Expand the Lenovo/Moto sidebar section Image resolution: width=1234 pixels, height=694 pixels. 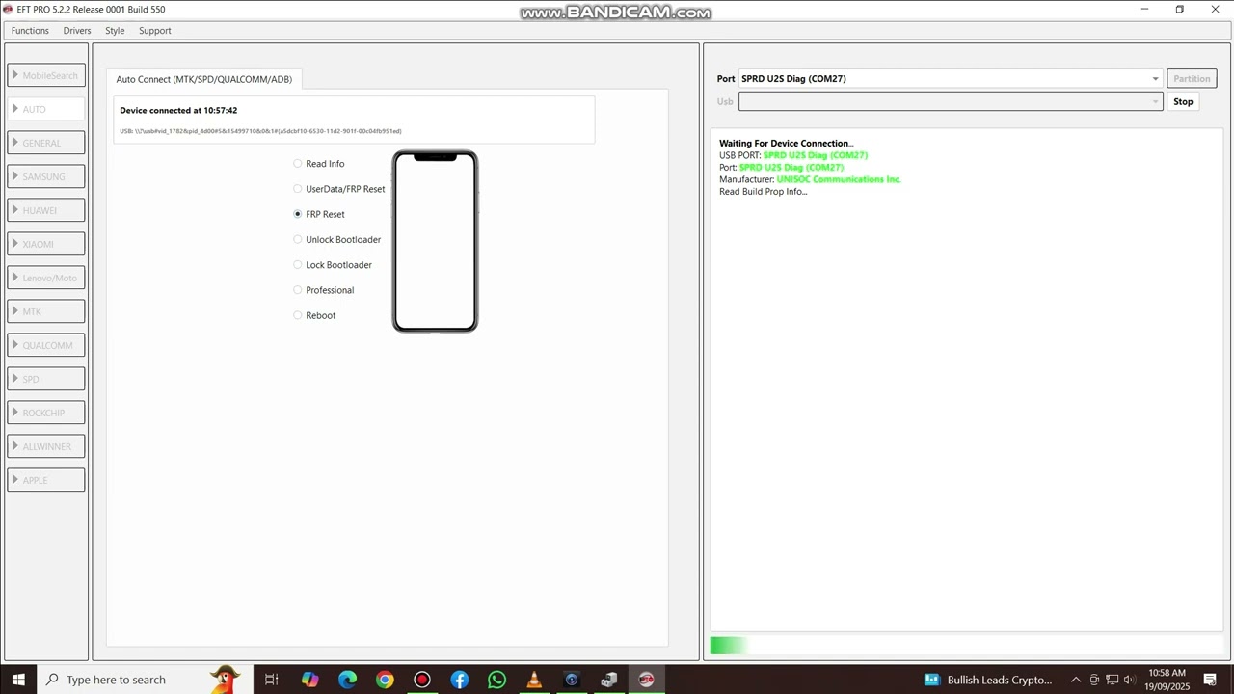click(x=46, y=278)
